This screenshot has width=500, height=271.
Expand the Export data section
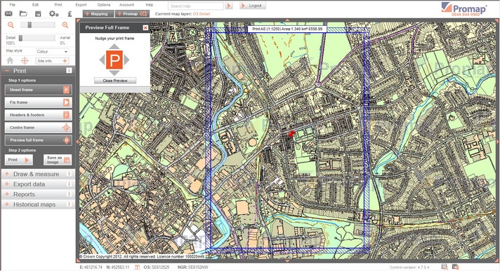click(38, 184)
